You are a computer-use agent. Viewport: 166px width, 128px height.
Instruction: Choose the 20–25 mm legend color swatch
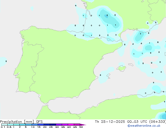(47, 125)
